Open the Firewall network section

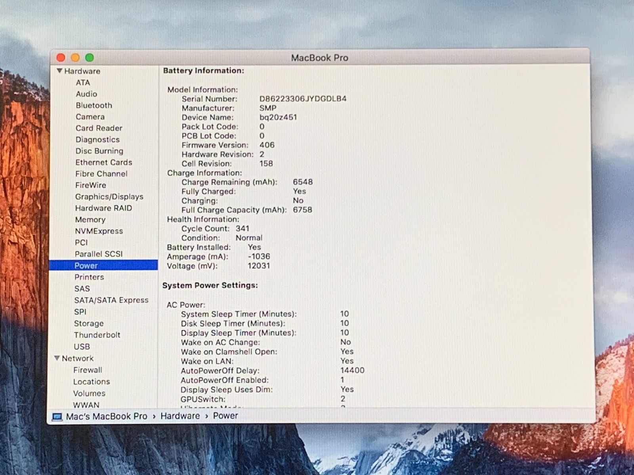click(88, 370)
